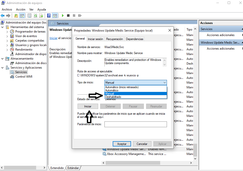Click the services list horizontal scrollbar
This screenshot has height=171, width=243.
(x=133, y=163)
